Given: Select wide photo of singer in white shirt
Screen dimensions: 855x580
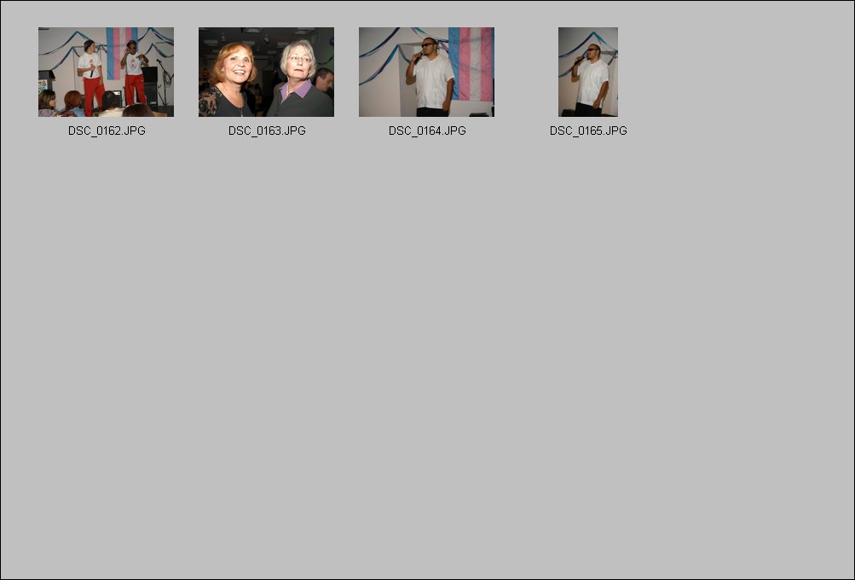Looking at the screenshot, I should (426, 72).
